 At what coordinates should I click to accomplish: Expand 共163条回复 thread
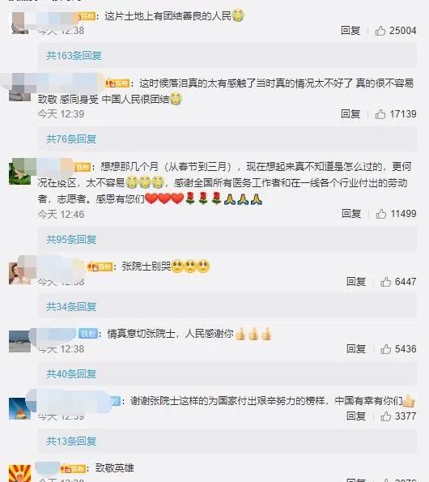click(x=74, y=56)
